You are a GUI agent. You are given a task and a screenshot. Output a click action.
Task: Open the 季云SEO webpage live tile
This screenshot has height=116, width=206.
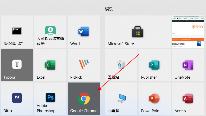click(x=188, y=31)
